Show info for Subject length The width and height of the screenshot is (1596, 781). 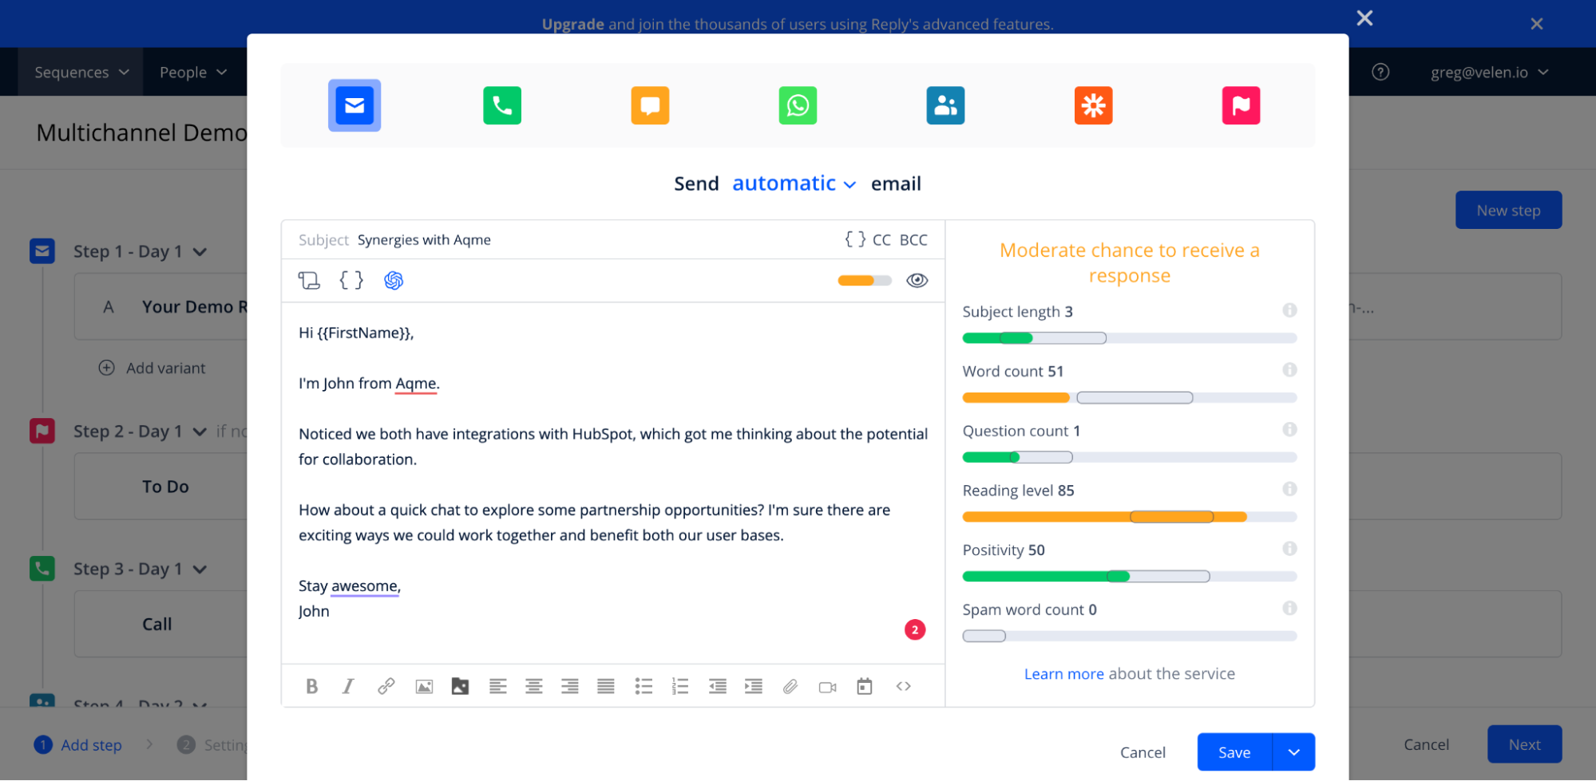point(1289,310)
